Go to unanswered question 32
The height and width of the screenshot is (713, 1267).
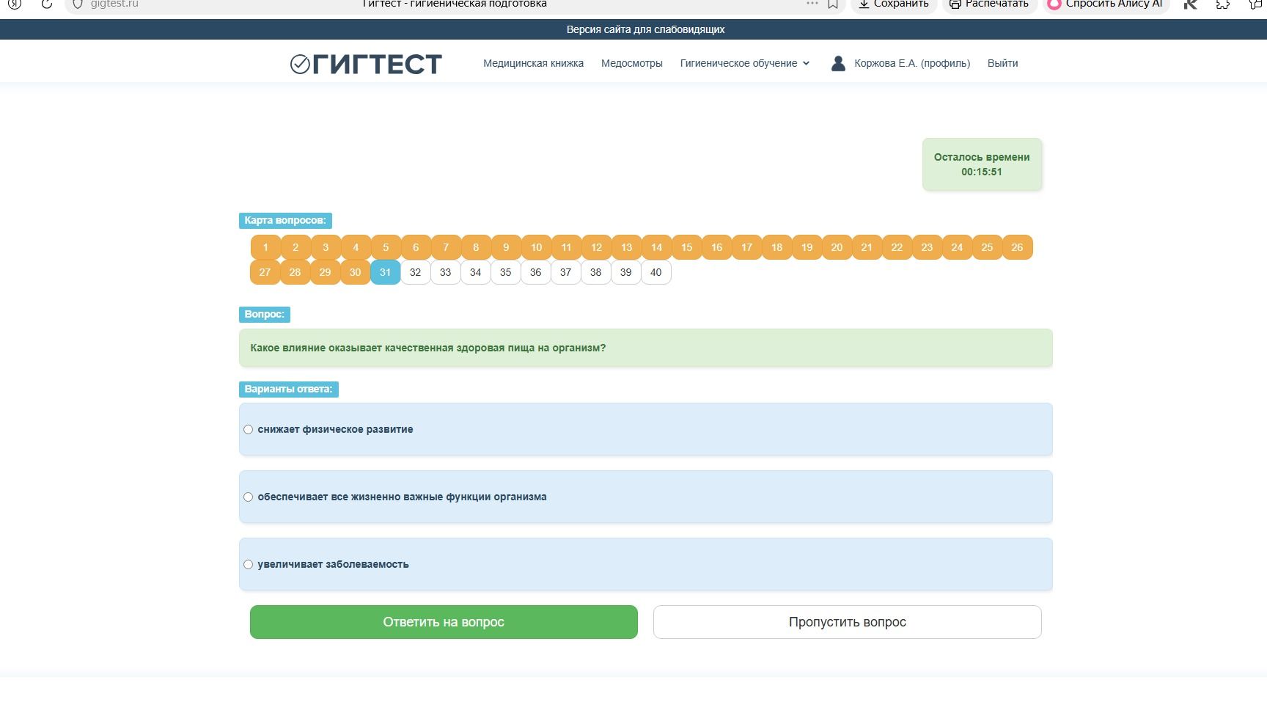click(x=415, y=272)
